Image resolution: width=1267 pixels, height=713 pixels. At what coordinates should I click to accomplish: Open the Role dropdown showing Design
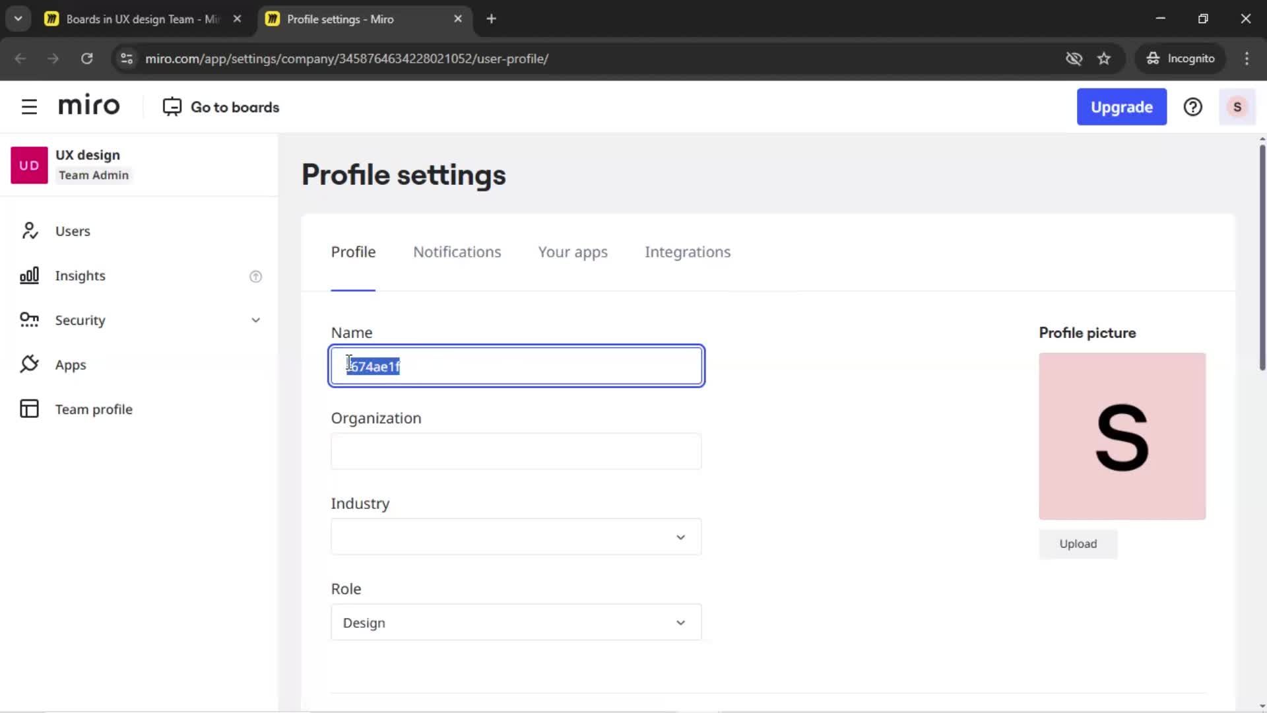click(516, 622)
